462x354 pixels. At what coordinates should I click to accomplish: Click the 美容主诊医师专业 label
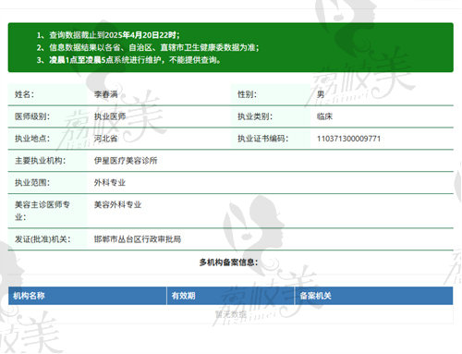(43, 211)
